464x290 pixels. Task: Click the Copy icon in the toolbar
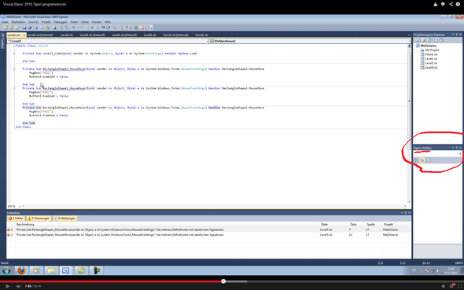tap(42, 28)
